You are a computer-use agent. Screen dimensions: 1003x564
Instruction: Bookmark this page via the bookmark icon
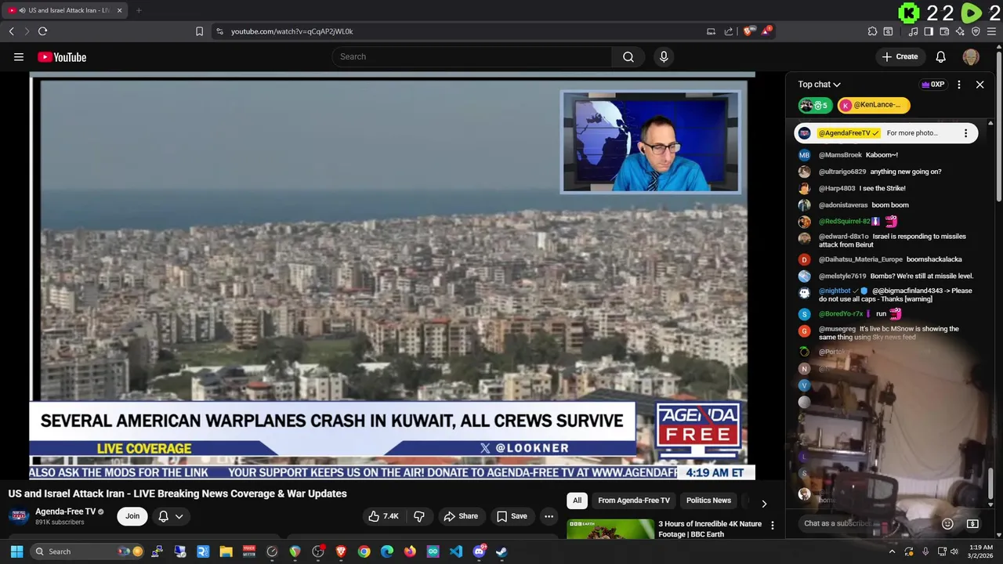click(x=199, y=31)
